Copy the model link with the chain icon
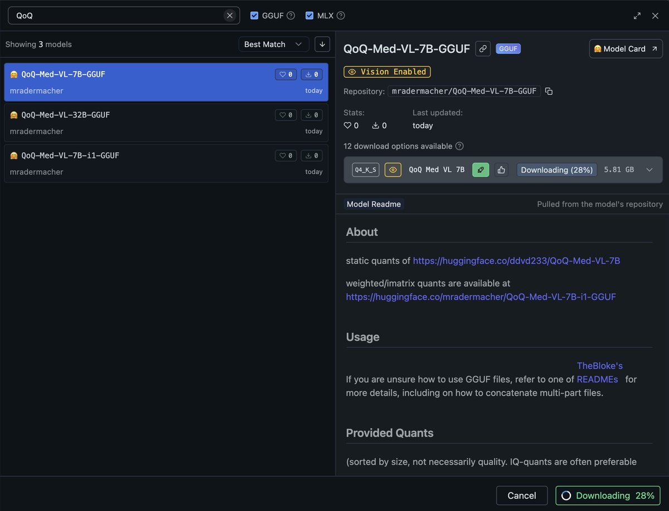This screenshot has width=669, height=511. click(x=483, y=48)
